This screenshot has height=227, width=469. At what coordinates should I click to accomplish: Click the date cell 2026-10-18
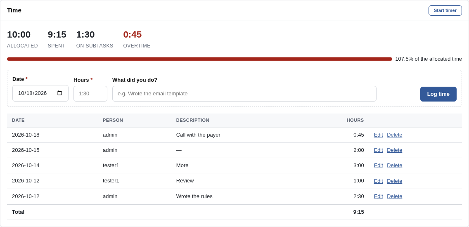pyautogui.click(x=26, y=135)
